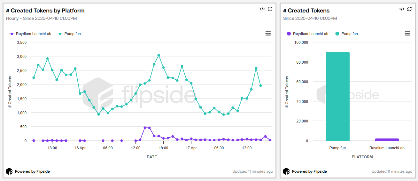418x181 pixels.
Task: Click the Powered by Flipside link under the bar chart
Action: pyautogui.click(x=309, y=171)
